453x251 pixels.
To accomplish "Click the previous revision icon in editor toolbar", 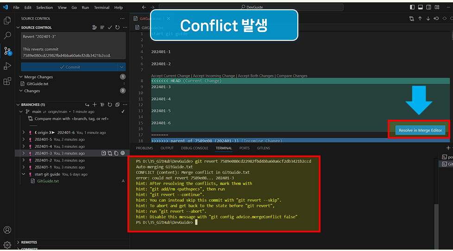I will coord(436,19).
